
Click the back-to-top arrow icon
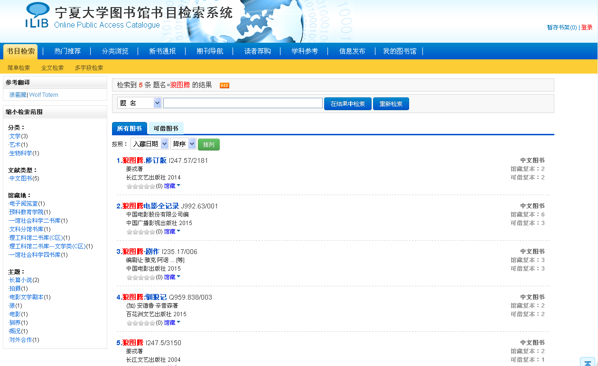click(x=588, y=362)
